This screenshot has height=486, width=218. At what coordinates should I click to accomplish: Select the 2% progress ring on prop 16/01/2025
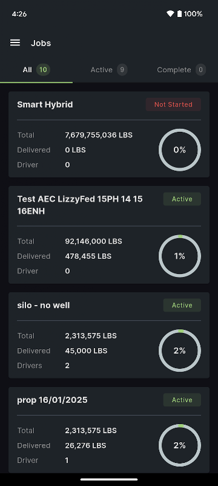180,445
